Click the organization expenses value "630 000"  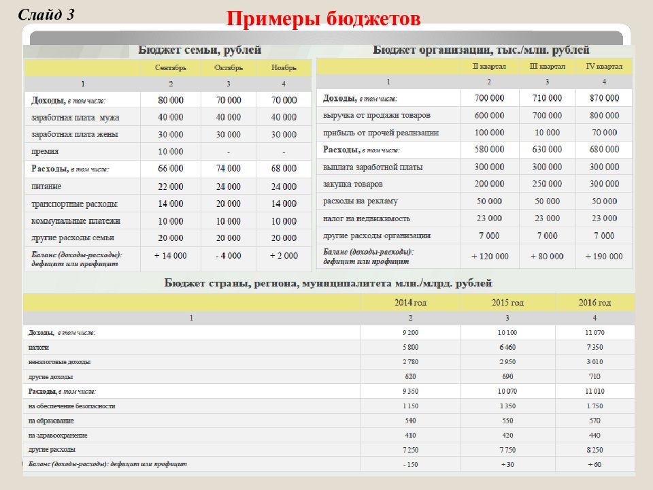coord(547,149)
